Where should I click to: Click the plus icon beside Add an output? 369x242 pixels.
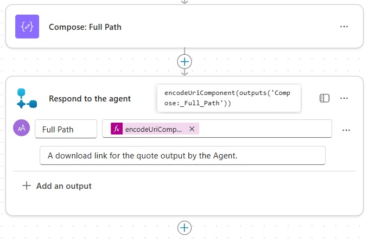[x=27, y=186]
